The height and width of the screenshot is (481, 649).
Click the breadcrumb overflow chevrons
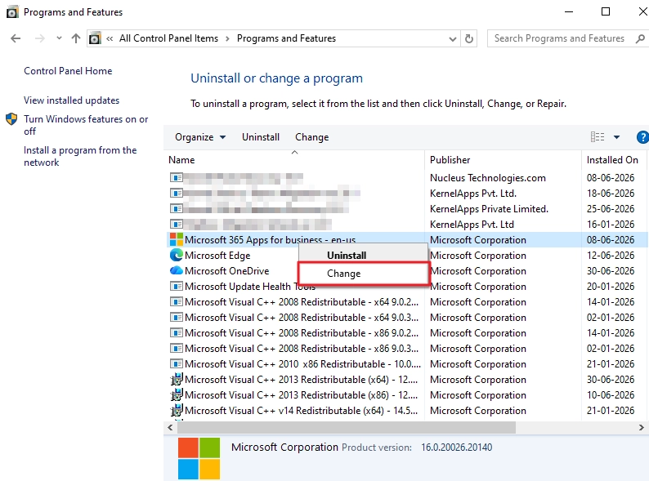pos(110,39)
